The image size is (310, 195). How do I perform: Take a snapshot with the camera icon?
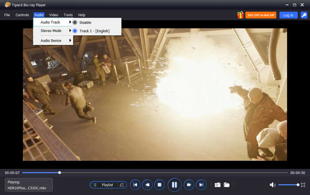coord(217,185)
